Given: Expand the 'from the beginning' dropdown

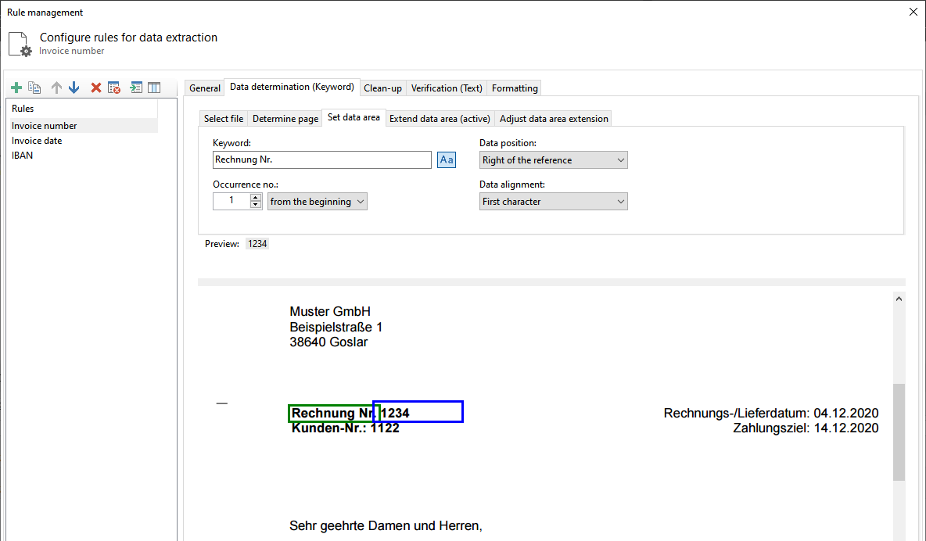Looking at the screenshot, I should (x=317, y=201).
